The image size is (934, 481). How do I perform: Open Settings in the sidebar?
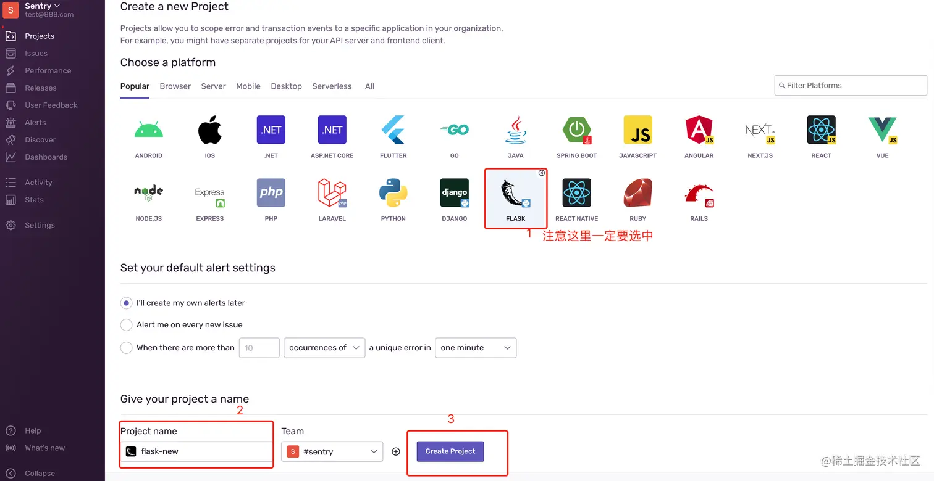(40, 225)
